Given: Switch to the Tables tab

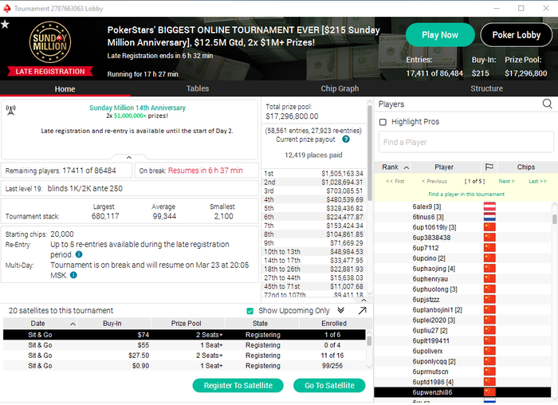Looking at the screenshot, I should (198, 88).
